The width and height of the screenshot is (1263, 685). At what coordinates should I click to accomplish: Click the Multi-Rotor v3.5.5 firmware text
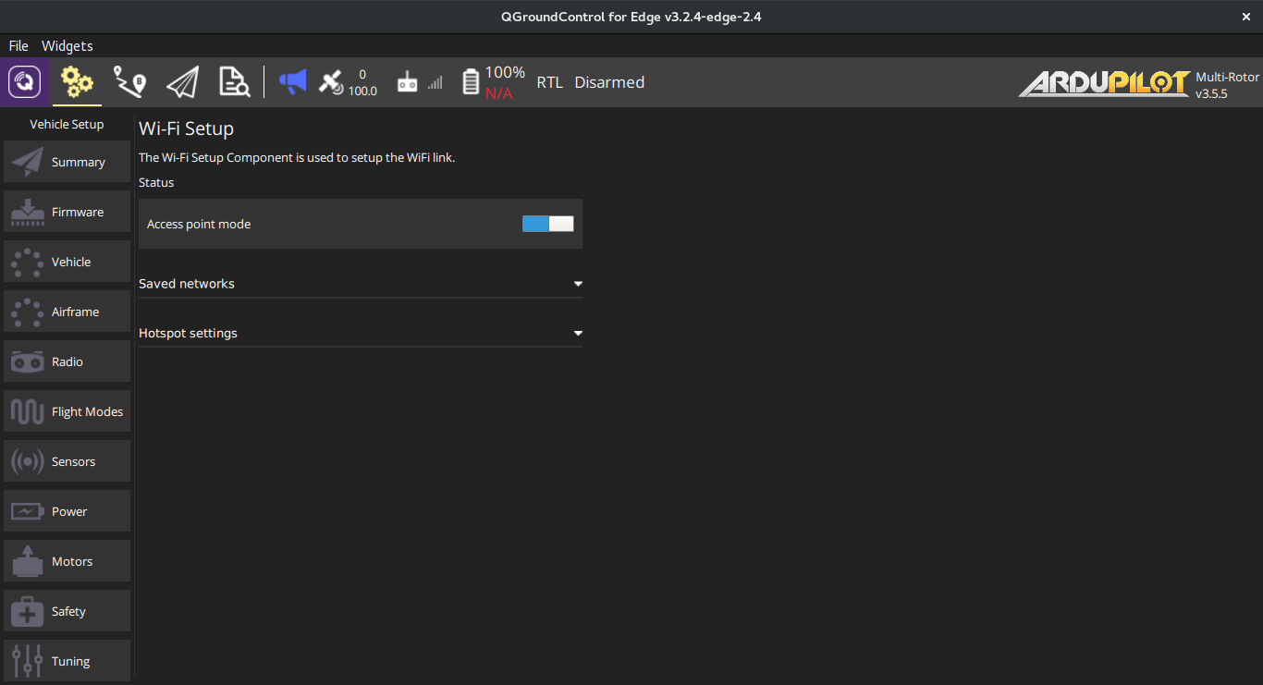coord(1227,85)
